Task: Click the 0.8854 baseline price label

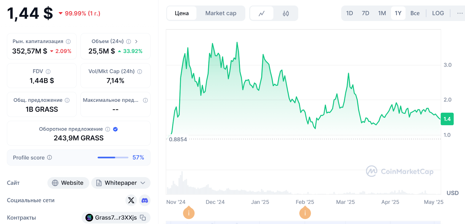Action: coord(178,139)
